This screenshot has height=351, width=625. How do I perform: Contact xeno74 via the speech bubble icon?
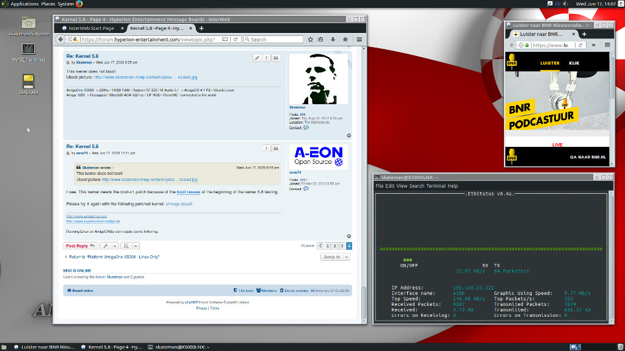point(306,189)
